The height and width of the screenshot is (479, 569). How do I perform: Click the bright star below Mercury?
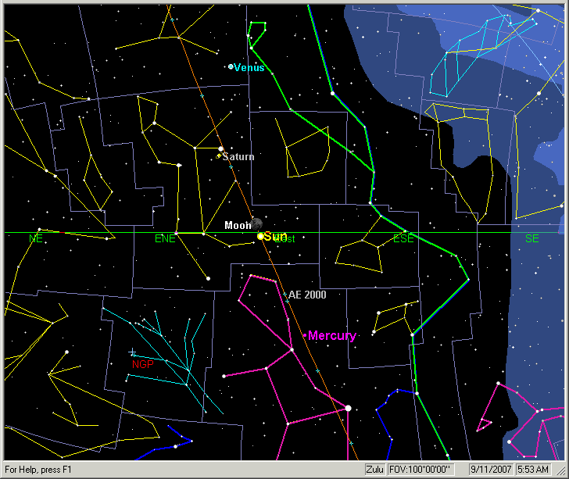tap(348, 407)
